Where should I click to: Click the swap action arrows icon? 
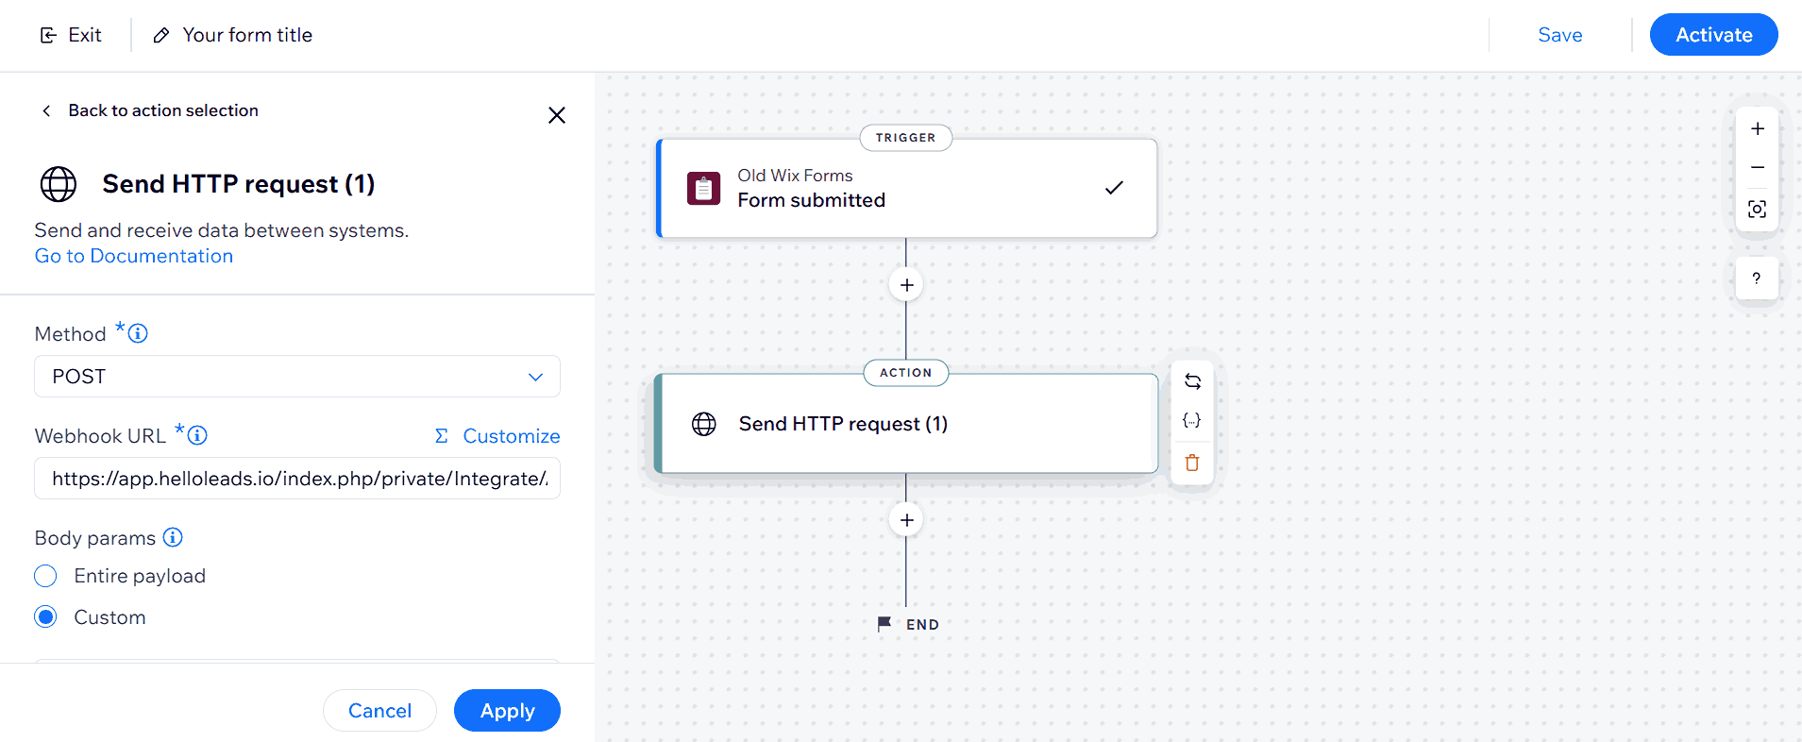click(x=1192, y=381)
